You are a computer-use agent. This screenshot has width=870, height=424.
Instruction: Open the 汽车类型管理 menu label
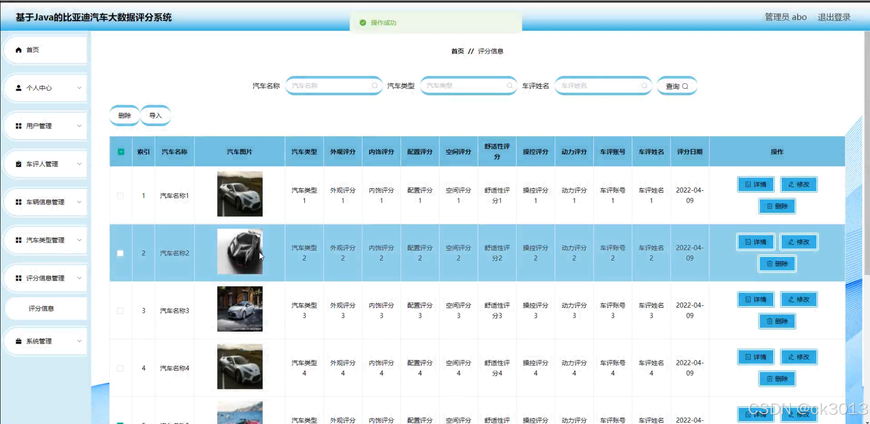tap(45, 240)
